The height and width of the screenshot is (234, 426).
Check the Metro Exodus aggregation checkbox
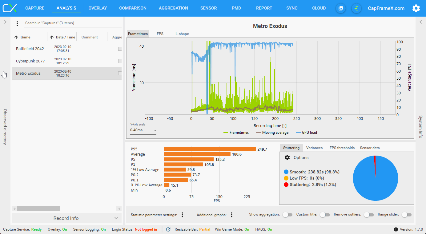click(x=120, y=73)
